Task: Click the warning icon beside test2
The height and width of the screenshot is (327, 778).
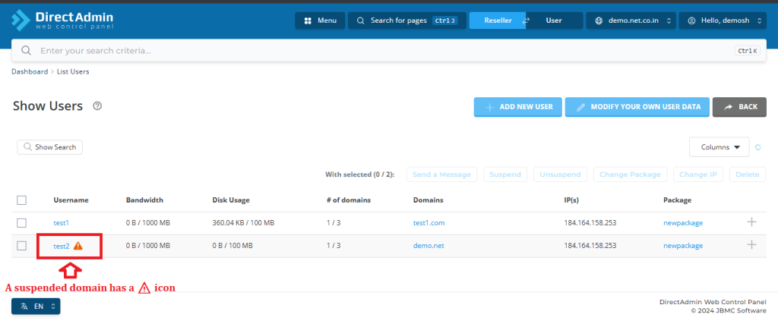Action: pyautogui.click(x=78, y=245)
